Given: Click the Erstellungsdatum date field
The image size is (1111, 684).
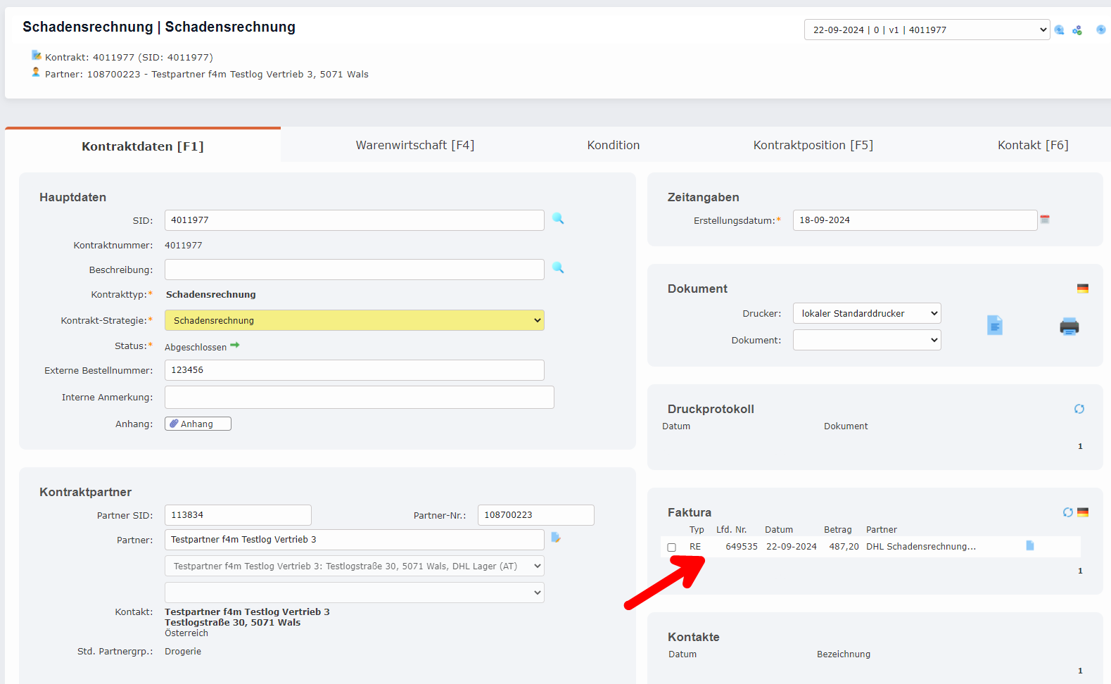Looking at the screenshot, I should tap(915, 220).
